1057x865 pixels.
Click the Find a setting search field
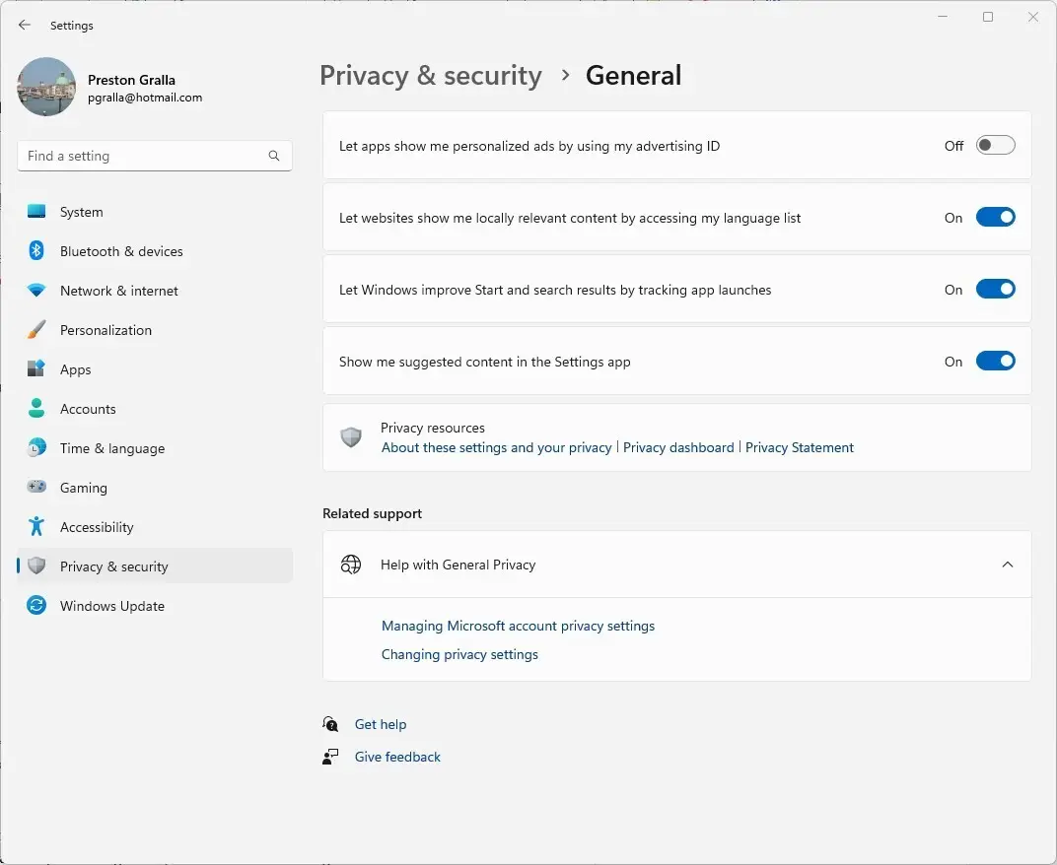155,156
